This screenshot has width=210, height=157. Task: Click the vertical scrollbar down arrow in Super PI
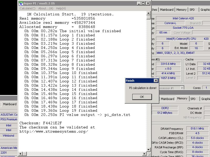point(148,150)
